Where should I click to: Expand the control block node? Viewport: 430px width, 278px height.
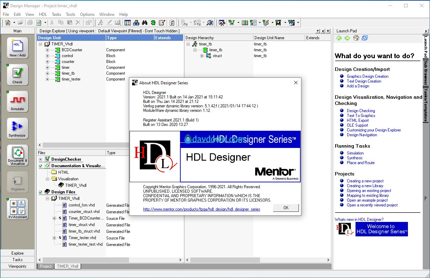click(47, 56)
